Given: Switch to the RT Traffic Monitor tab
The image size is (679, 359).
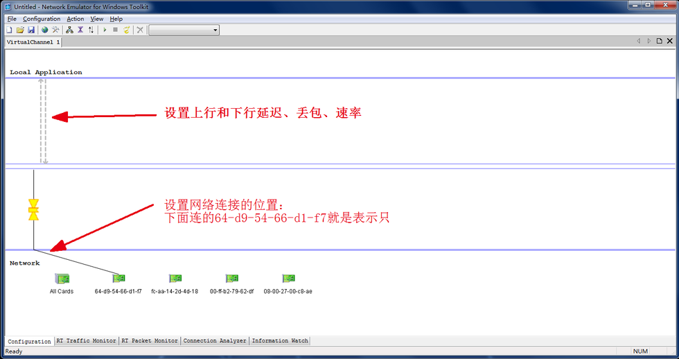Looking at the screenshot, I should (x=87, y=341).
